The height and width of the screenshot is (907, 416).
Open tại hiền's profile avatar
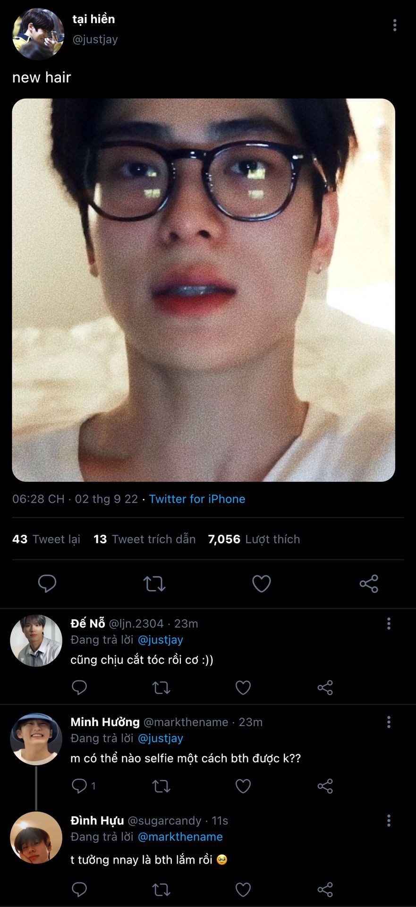(x=38, y=34)
